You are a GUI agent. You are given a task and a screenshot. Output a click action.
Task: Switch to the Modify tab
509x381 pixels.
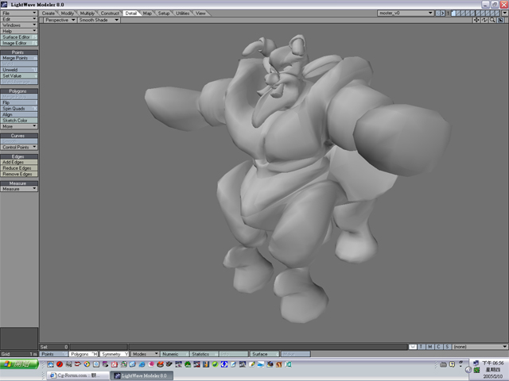(x=67, y=13)
